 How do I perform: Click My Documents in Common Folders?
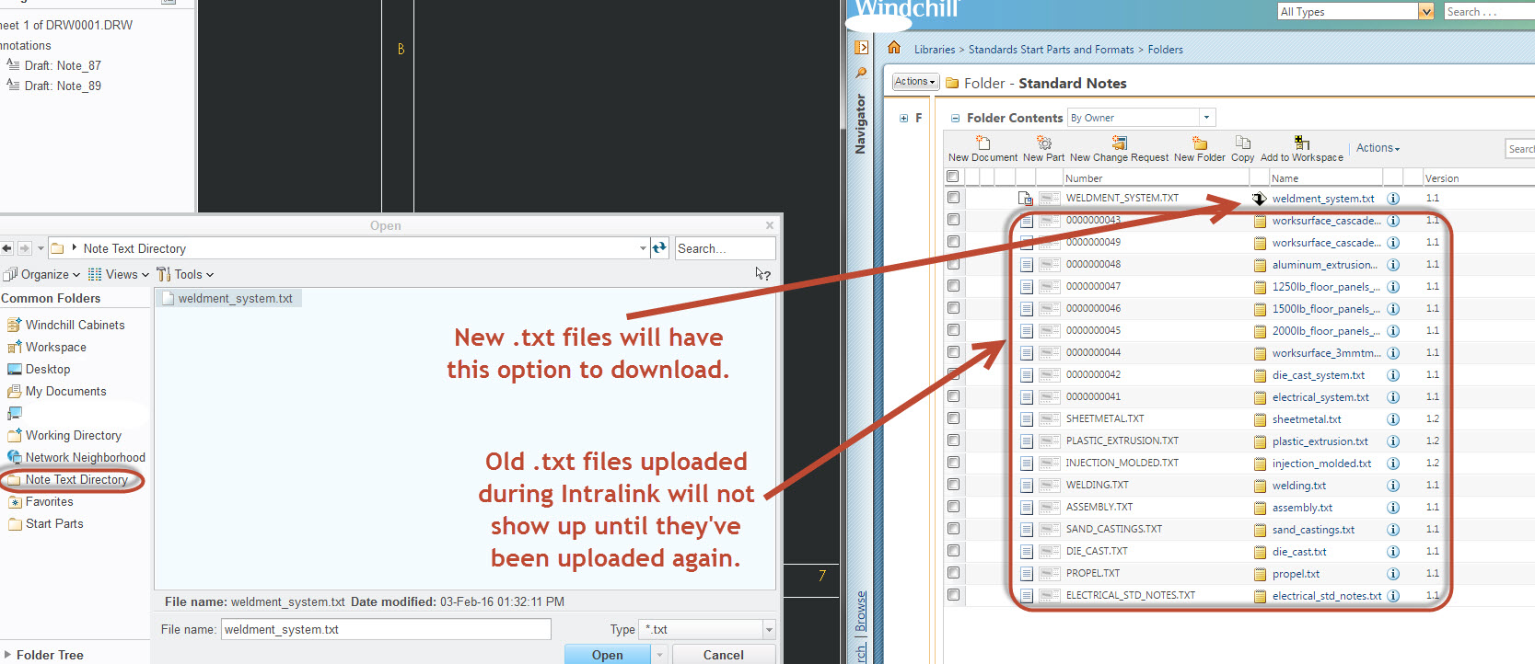pyautogui.click(x=56, y=391)
